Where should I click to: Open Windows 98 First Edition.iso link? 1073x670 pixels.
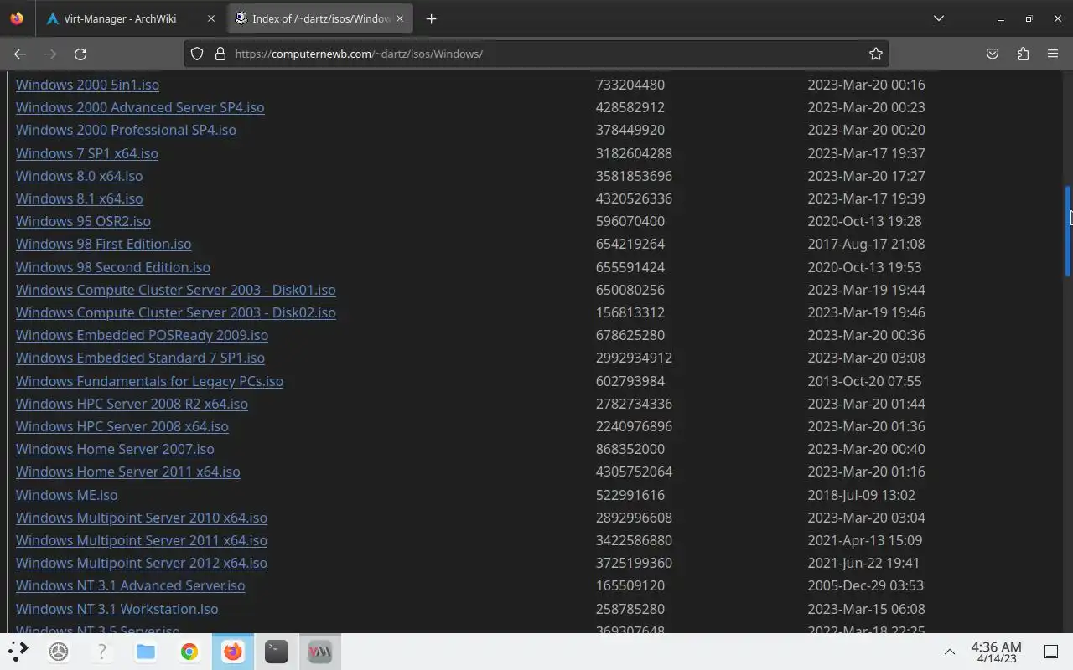tap(104, 244)
